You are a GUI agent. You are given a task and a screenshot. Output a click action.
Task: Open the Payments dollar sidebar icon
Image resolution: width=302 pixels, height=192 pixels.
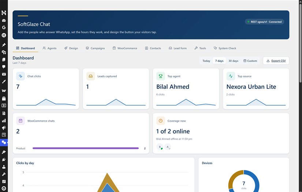point(4,105)
